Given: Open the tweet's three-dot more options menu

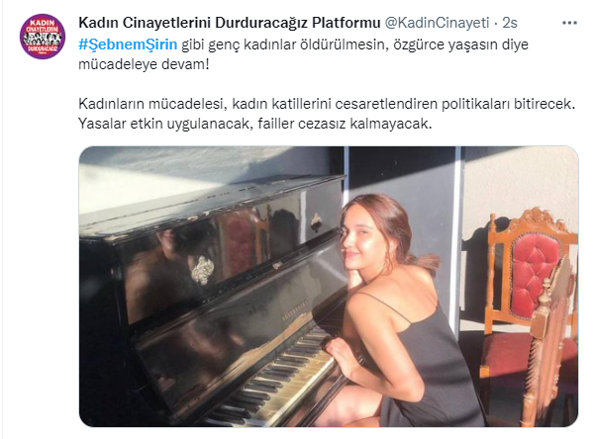Looking at the screenshot, I should pyautogui.click(x=569, y=23).
